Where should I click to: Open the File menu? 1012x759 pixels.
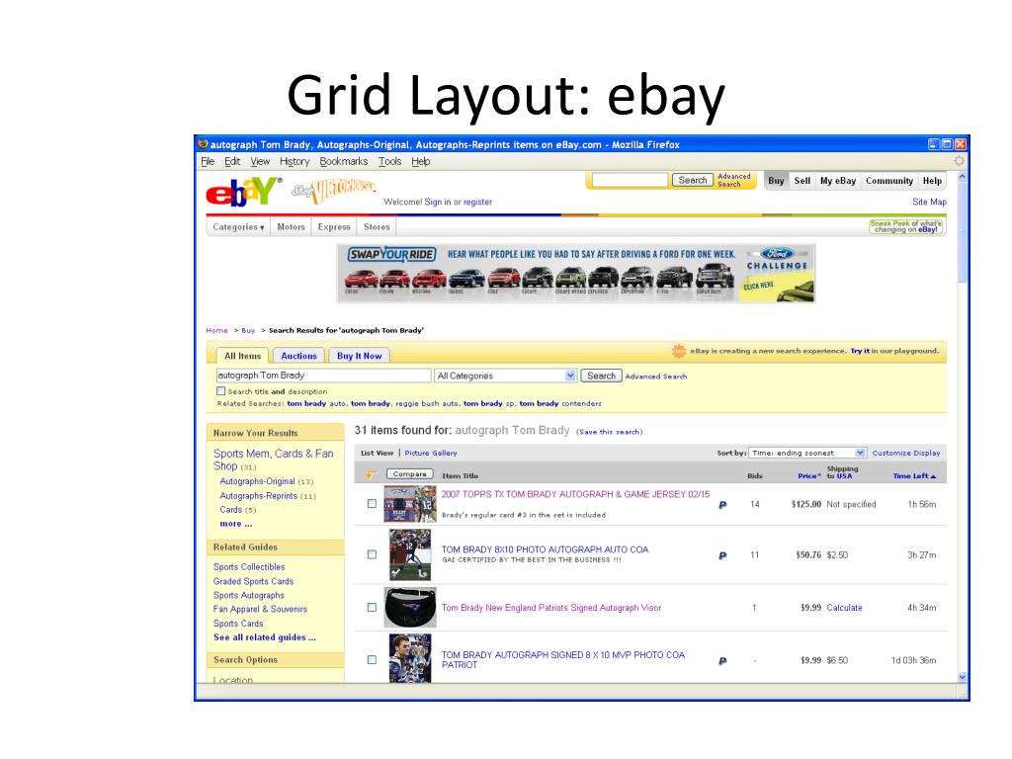(208, 161)
